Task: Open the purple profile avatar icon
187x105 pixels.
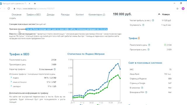Action: pos(183,8)
